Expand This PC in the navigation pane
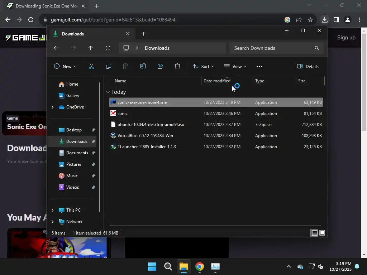 (x=52, y=210)
